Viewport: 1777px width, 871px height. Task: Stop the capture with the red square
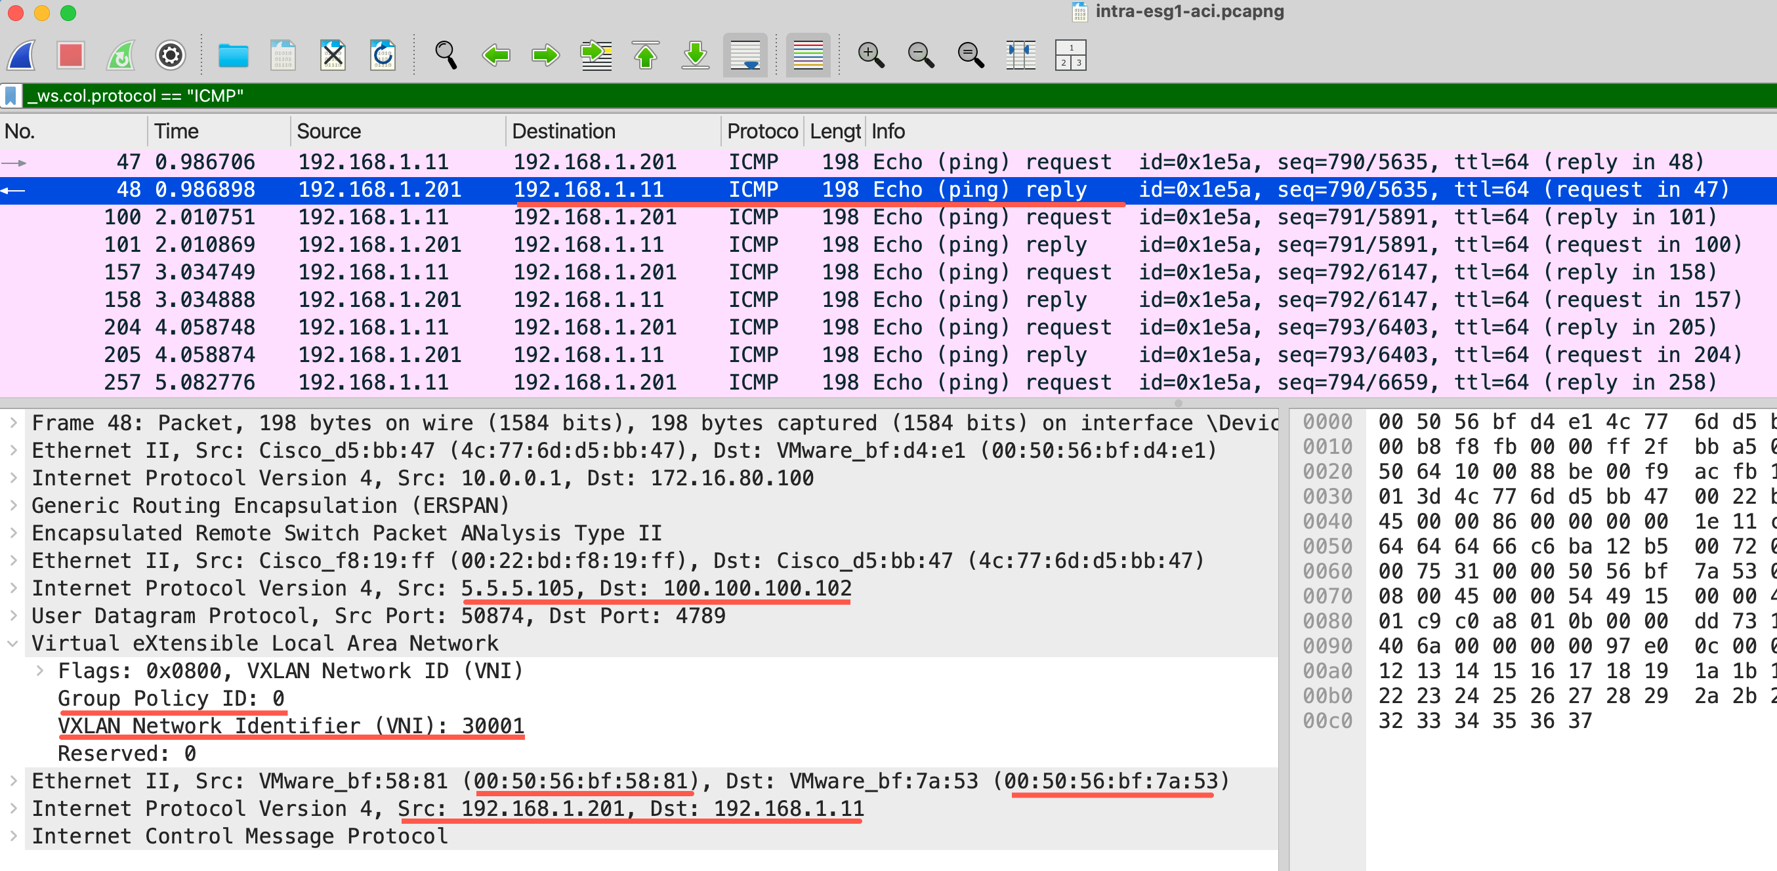coord(71,55)
